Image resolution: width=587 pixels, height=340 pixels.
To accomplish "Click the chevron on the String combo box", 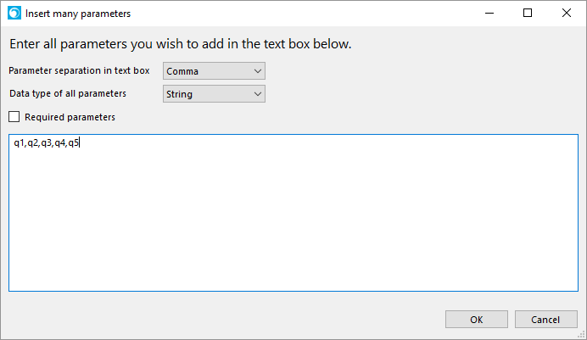I will tap(258, 94).
